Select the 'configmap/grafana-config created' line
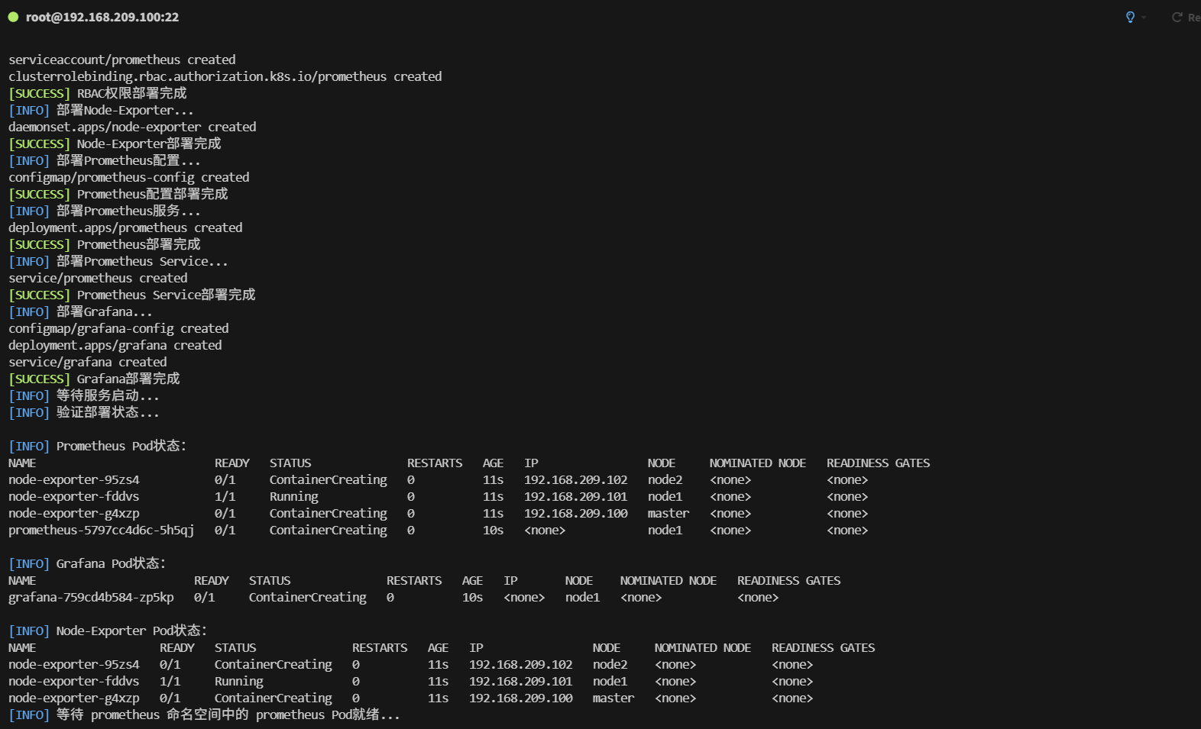The image size is (1201, 729). click(118, 328)
